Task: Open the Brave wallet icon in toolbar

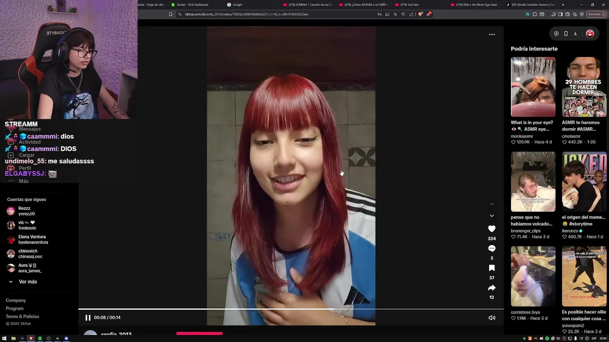Action: (x=568, y=14)
